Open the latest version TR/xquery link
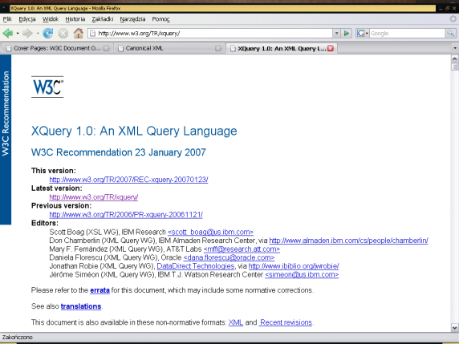Viewport: 459px width, 344px height. (x=94, y=197)
